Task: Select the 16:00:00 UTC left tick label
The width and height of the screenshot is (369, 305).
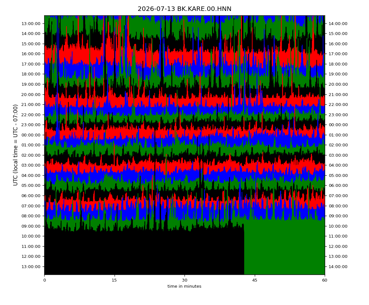Action: pos(31,54)
